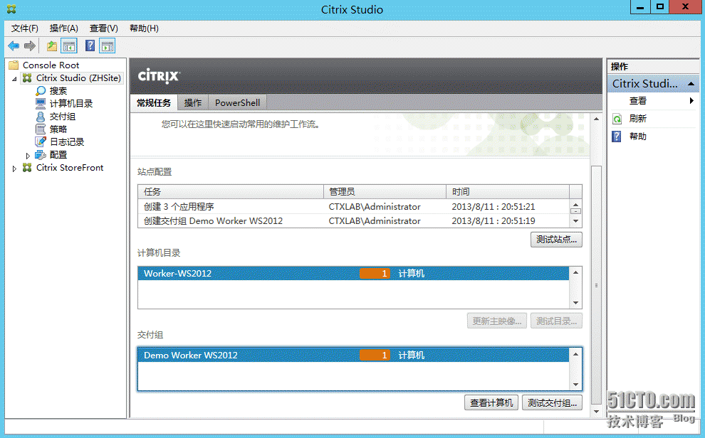Screen dimensions: 705x438
Task: Expand the Citrix StoreFront tree node
Action: (14, 169)
